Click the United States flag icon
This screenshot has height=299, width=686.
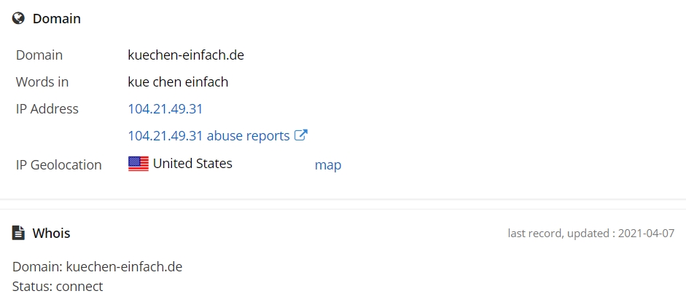click(139, 164)
